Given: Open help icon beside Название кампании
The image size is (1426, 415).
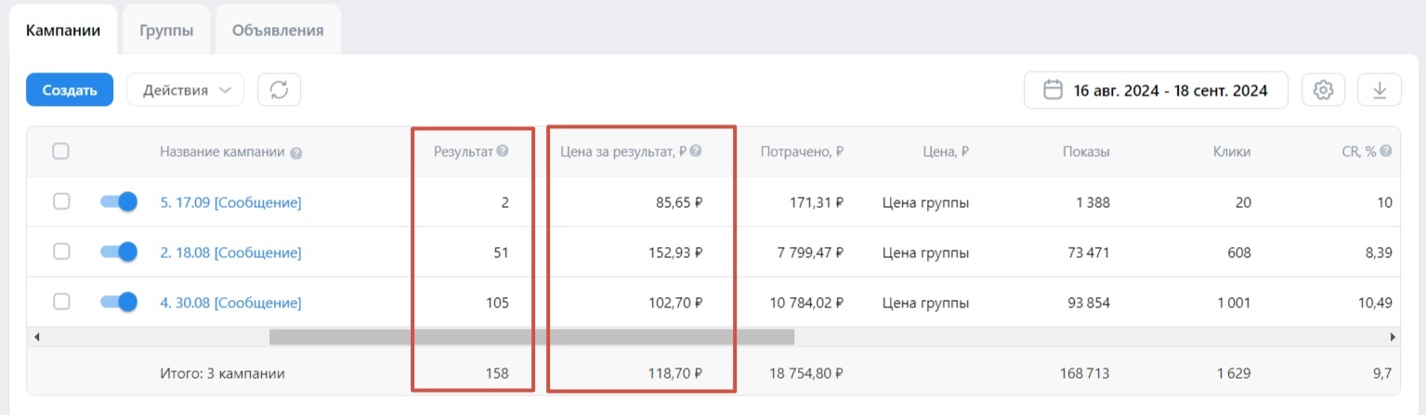Looking at the screenshot, I should click(x=296, y=153).
